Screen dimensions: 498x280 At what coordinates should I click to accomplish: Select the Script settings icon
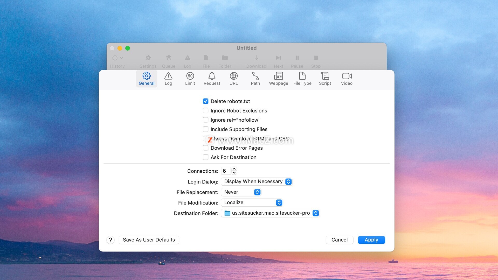click(x=325, y=79)
